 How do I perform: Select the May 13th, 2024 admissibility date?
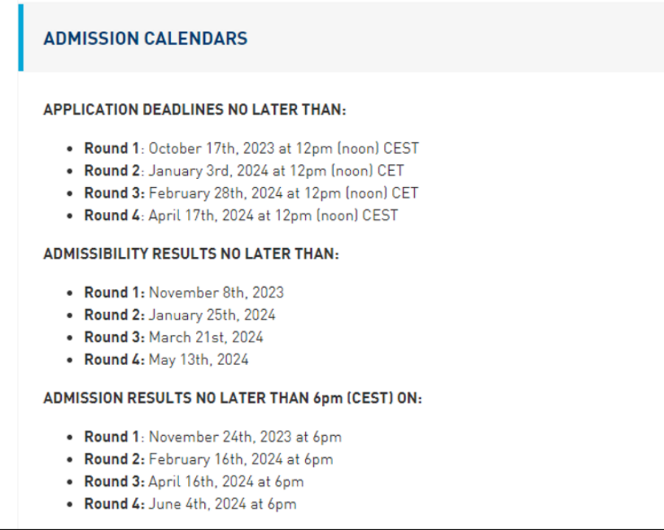199,360
